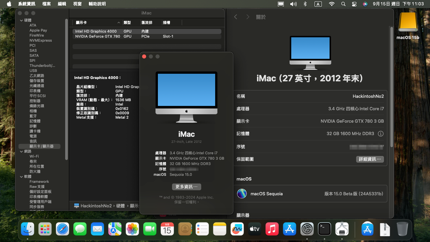This screenshot has height=242, width=430.
Task: Open volume control in menu bar
Action: (294, 4)
